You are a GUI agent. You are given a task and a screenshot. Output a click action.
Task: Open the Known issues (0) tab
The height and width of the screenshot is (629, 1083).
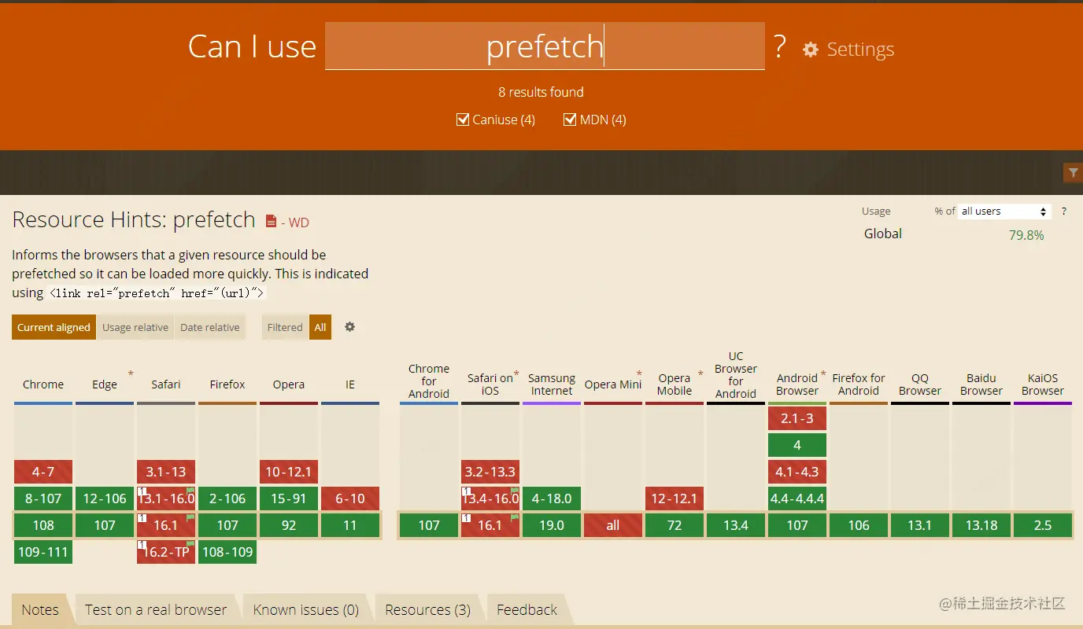tap(306, 610)
